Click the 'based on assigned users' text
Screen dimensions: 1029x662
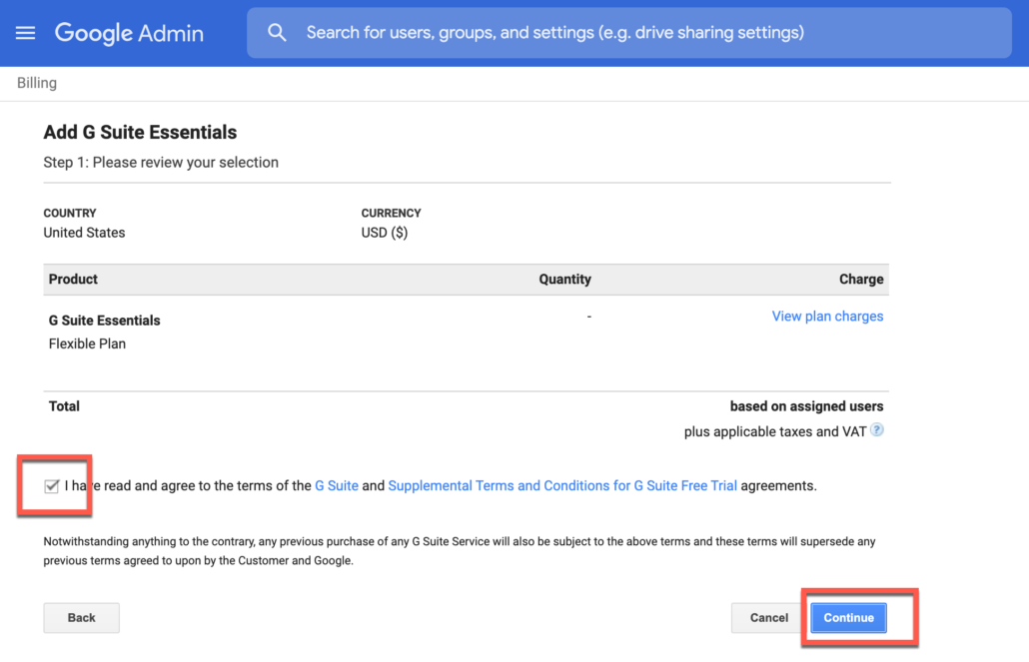click(x=806, y=406)
